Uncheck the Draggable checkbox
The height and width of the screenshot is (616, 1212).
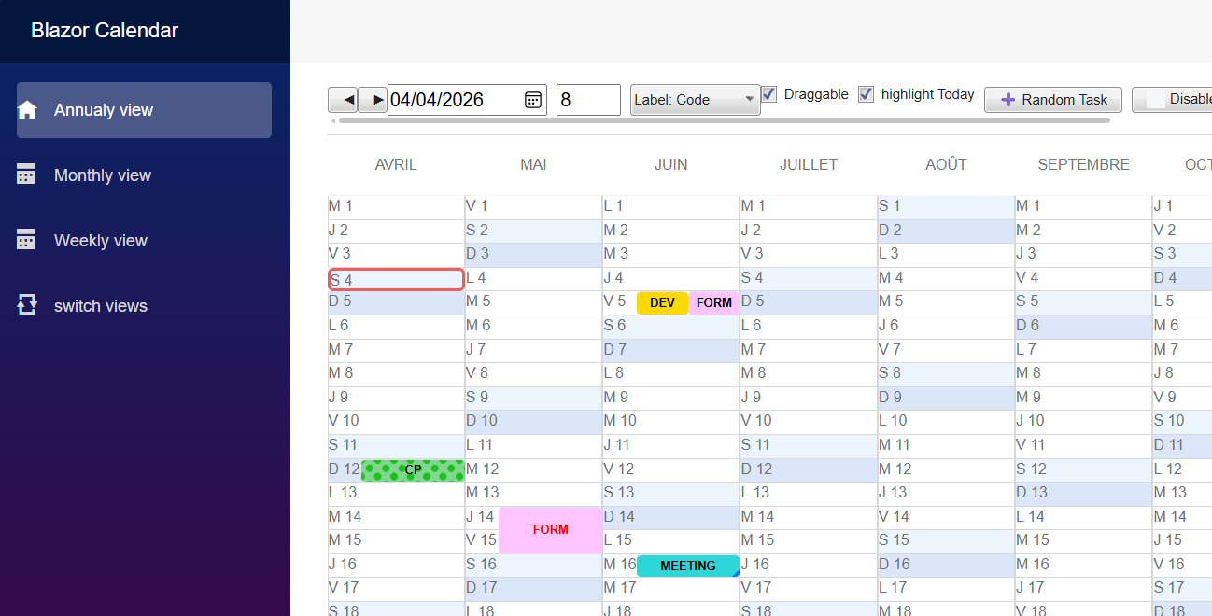pyautogui.click(x=768, y=93)
